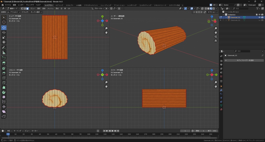Open the Modifiers wrench properties tab

(221, 90)
